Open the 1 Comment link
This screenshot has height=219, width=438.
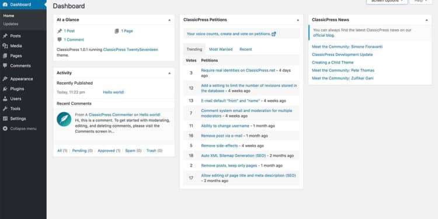coord(74,40)
